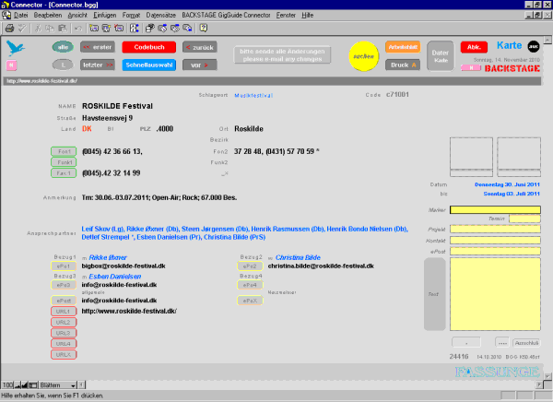Click the zoom-in mountain icon in the status bar
Screen dimensions: 553x402
pyautogui.click(x=22, y=384)
